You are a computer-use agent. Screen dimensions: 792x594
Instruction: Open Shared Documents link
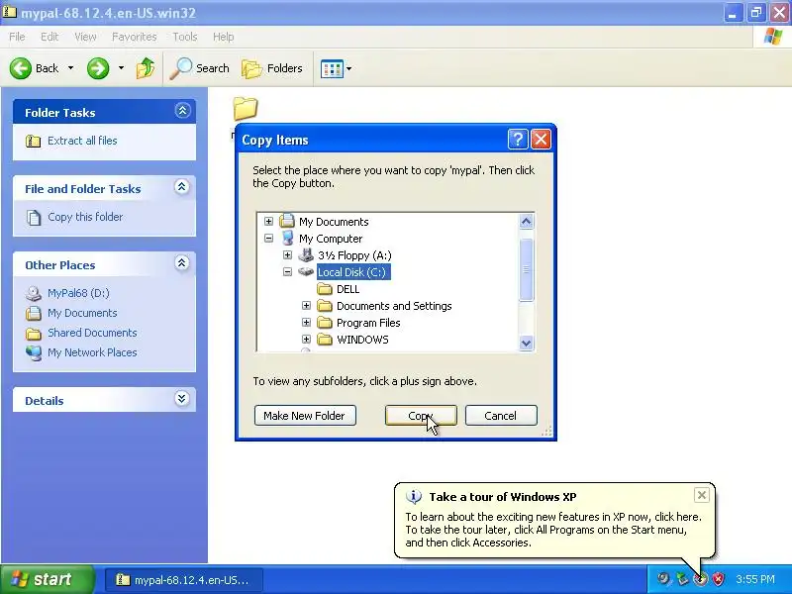[92, 333]
